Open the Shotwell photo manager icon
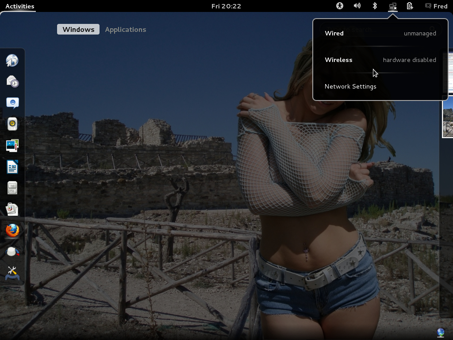 click(12, 145)
